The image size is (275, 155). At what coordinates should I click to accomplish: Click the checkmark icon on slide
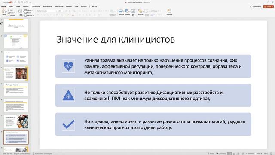[68, 124]
